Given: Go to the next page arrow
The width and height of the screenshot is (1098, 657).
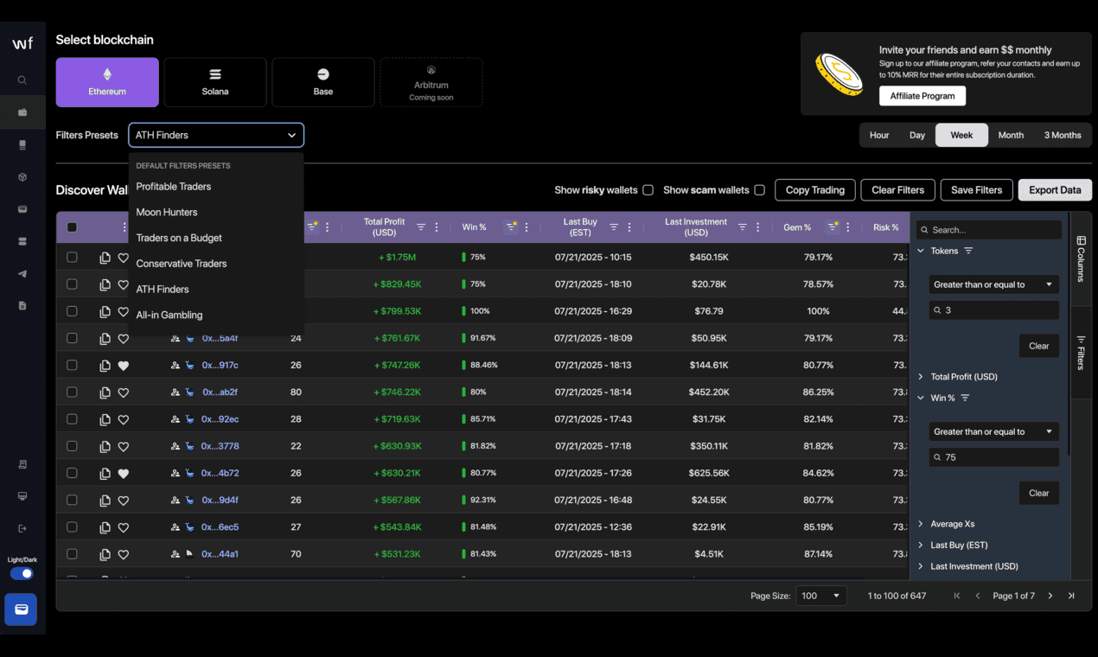Looking at the screenshot, I should [1050, 596].
